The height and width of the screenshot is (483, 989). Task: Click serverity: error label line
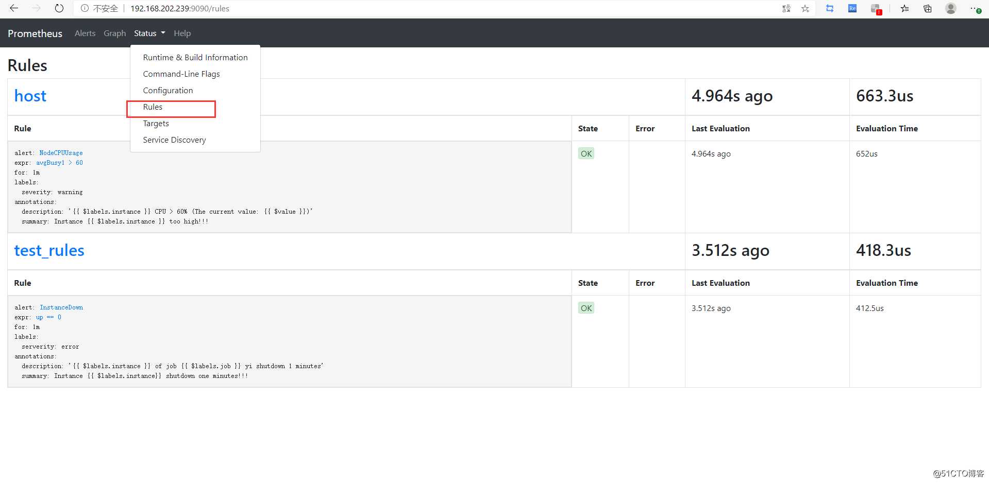[x=51, y=347]
